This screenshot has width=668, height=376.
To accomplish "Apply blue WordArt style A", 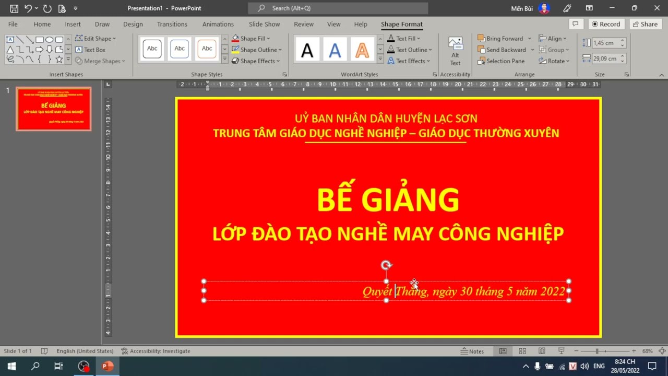I will point(335,50).
